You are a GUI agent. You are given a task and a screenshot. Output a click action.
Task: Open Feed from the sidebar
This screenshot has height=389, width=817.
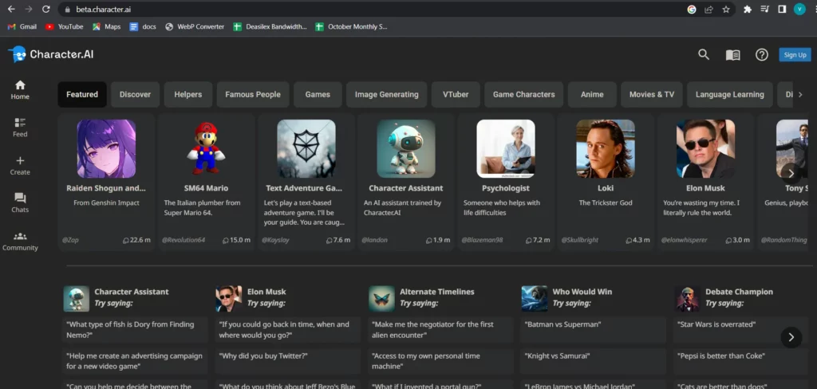(x=20, y=128)
